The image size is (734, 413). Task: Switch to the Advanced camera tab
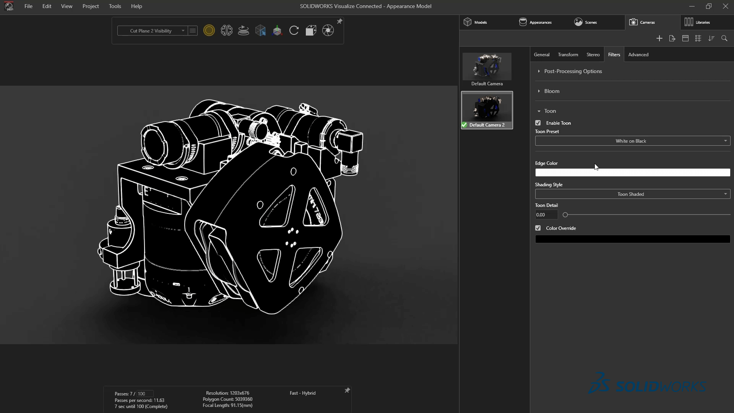click(638, 54)
